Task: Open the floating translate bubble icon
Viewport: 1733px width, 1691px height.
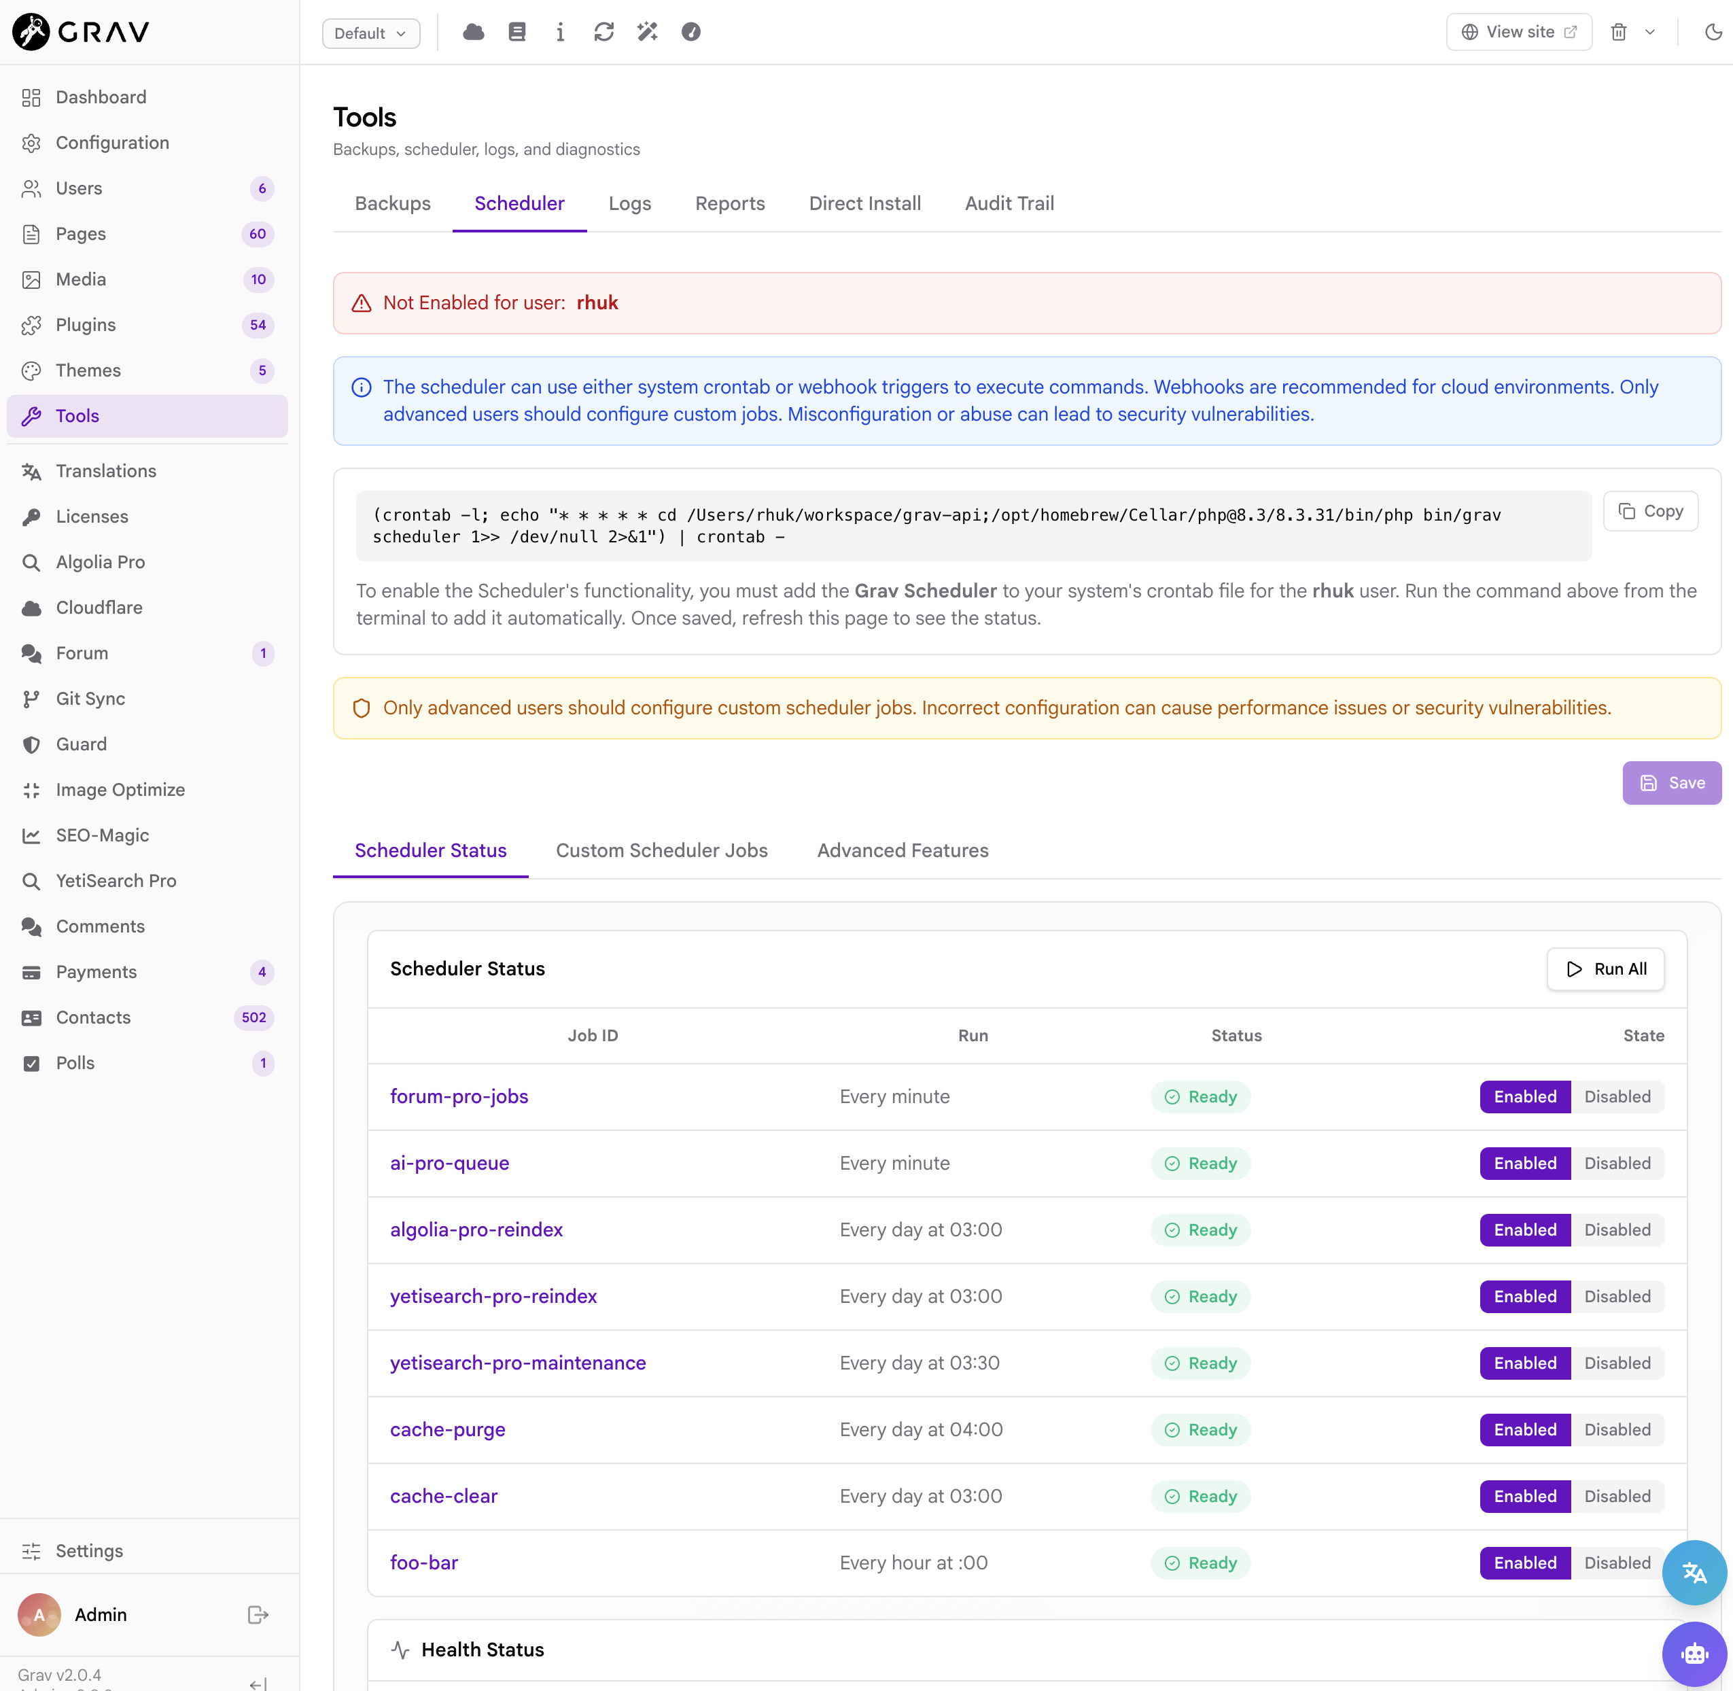Action: [1694, 1573]
